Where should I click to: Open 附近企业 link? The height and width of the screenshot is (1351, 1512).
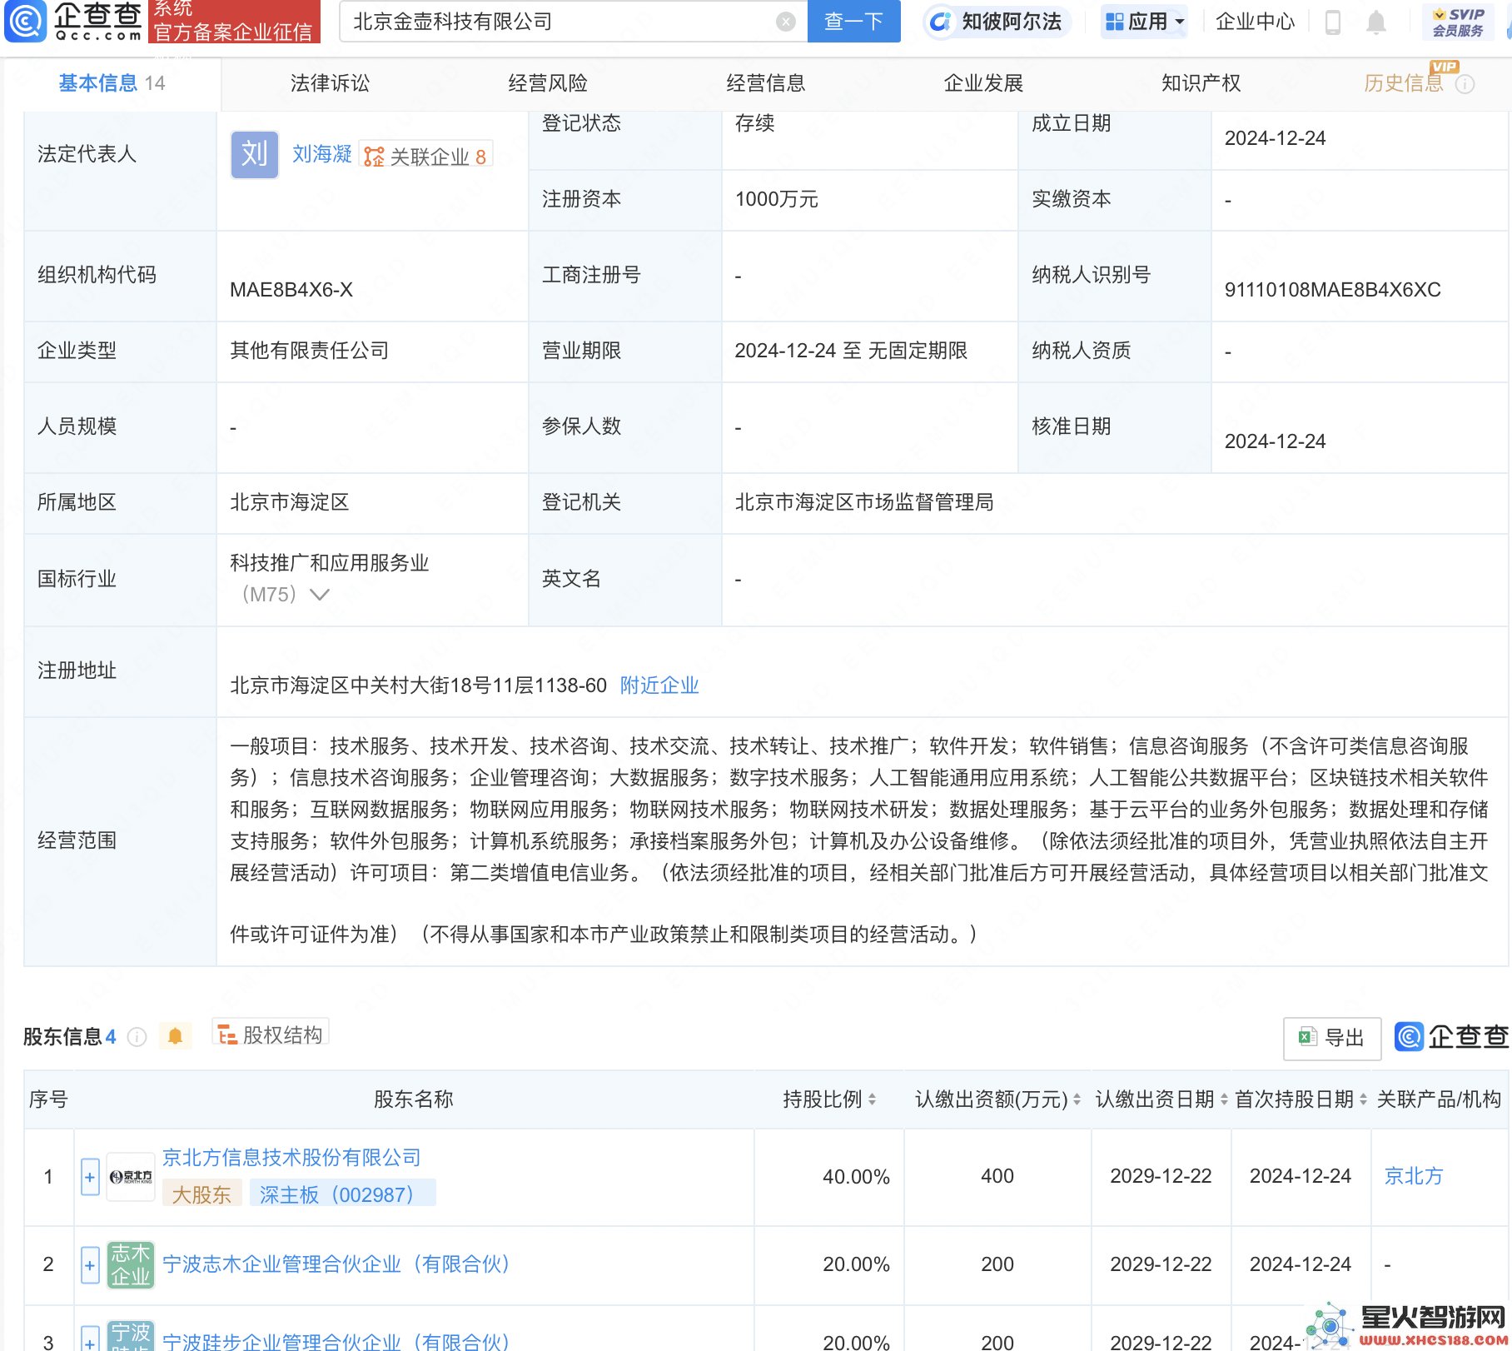point(659,685)
